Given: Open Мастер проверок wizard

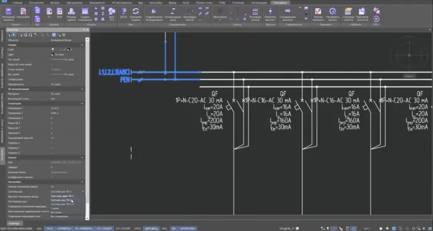Looking at the screenshot, I should click(x=318, y=14).
